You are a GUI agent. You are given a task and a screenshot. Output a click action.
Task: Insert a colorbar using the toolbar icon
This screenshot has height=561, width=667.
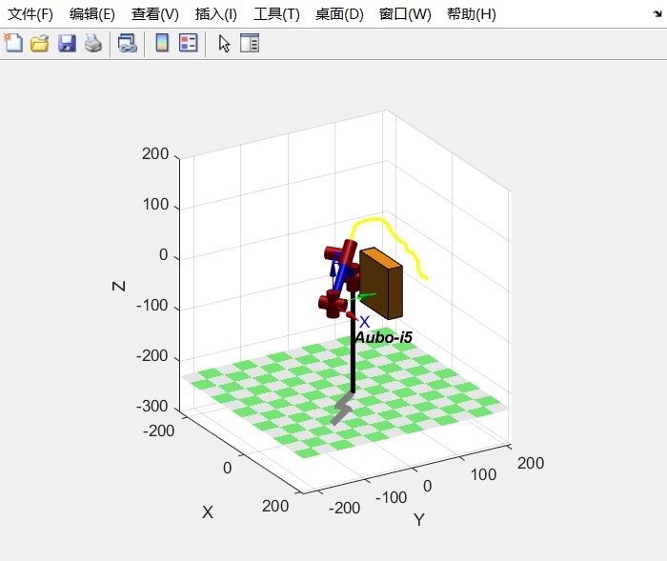coord(162,44)
